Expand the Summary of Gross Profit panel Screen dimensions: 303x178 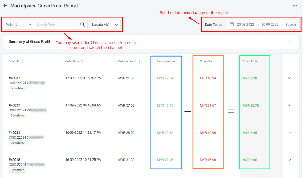click(289, 41)
